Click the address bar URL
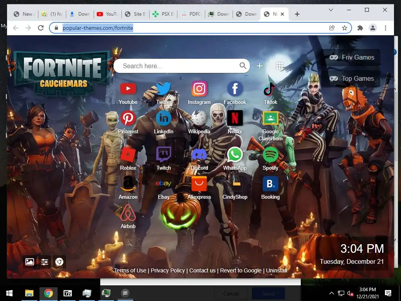Viewport: 401px width, 301px height. coord(98,28)
